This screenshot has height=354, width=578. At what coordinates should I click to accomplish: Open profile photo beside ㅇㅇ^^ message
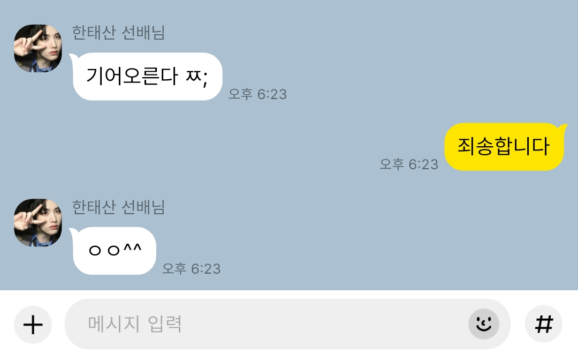tap(38, 223)
